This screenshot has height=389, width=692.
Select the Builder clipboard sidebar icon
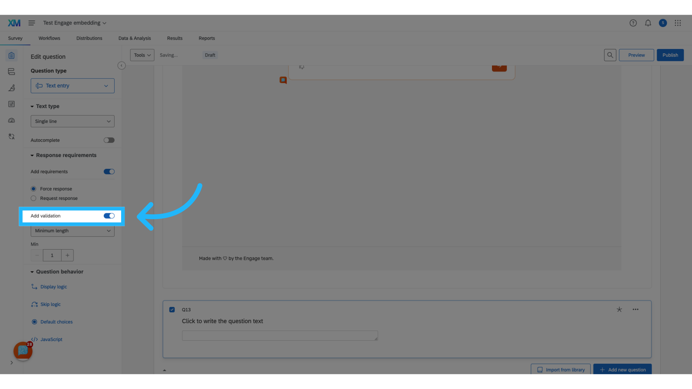[x=12, y=55]
